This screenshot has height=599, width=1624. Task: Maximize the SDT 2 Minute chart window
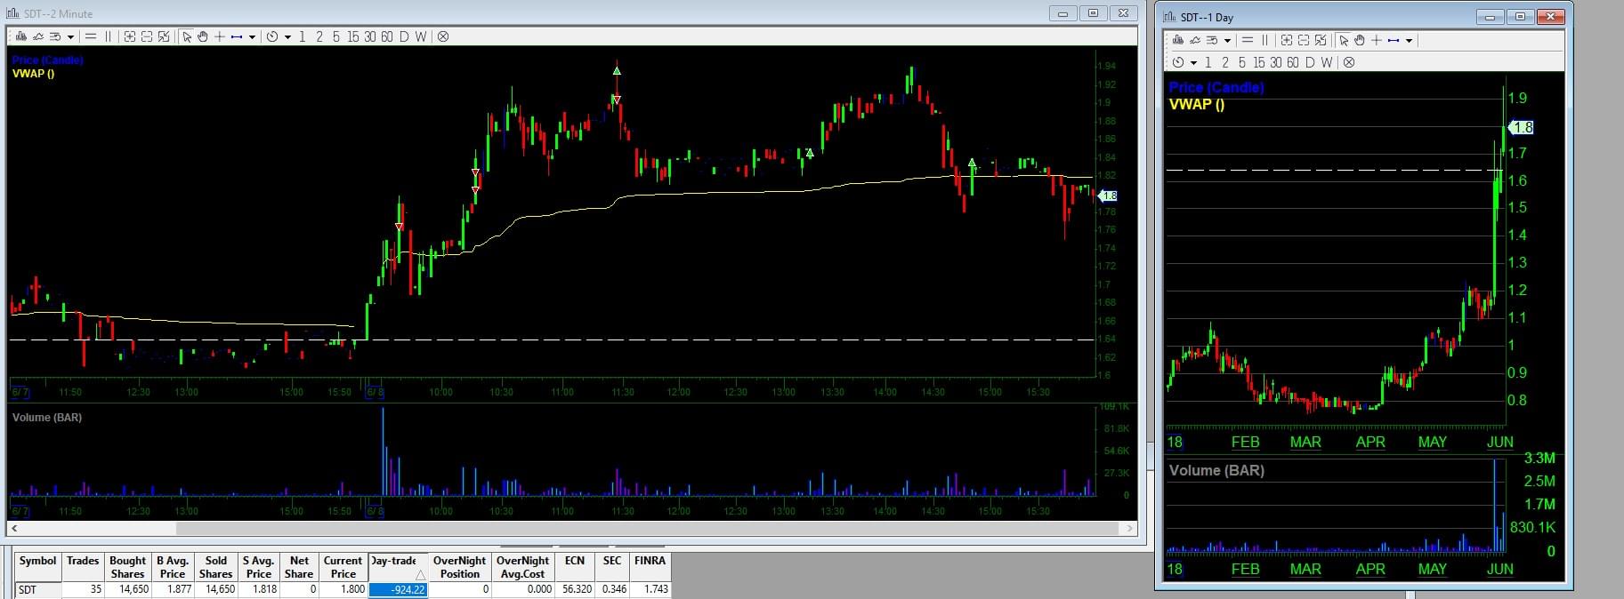click(1093, 13)
